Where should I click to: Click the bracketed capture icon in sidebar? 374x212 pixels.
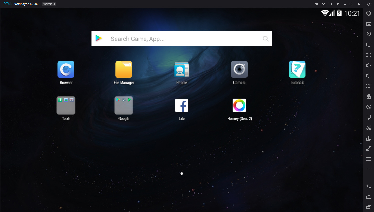(x=369, y=86)
